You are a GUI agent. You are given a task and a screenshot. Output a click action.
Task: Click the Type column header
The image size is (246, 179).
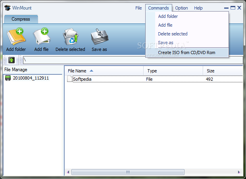173,71
